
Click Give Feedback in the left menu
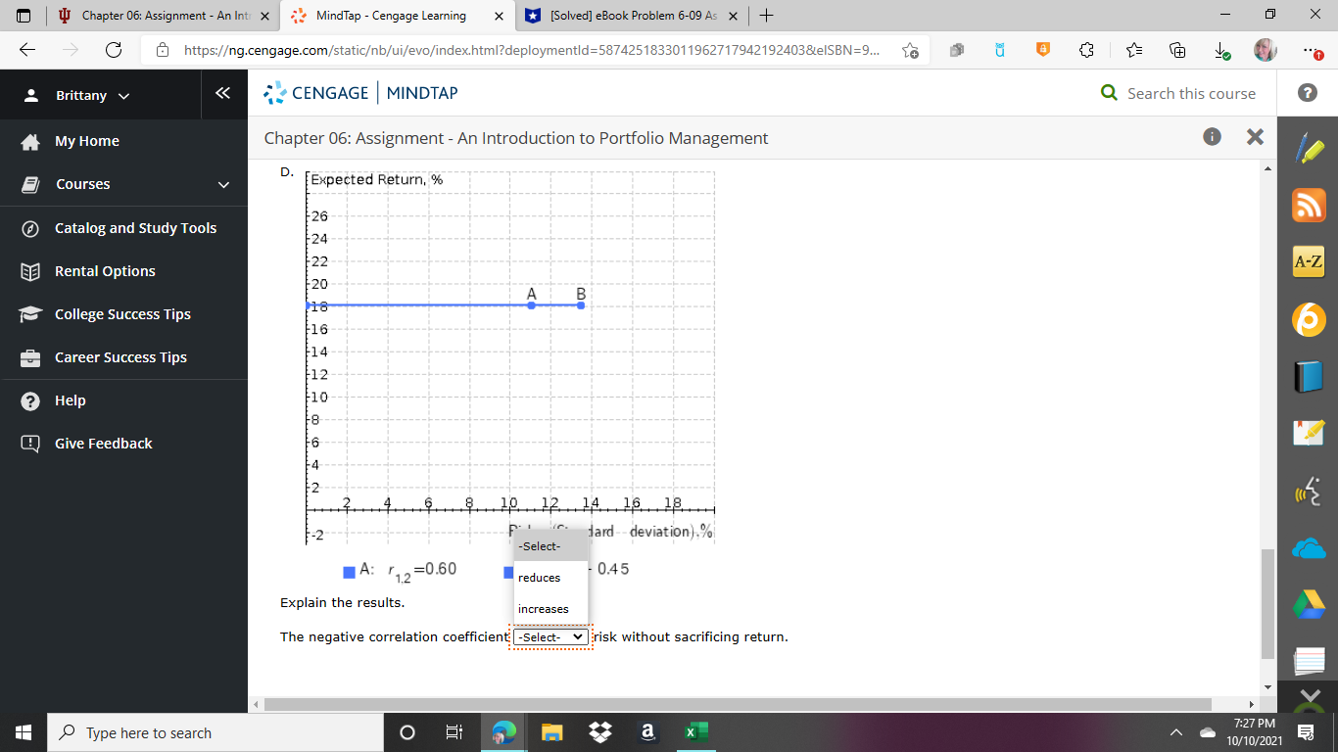click(103, 443)
